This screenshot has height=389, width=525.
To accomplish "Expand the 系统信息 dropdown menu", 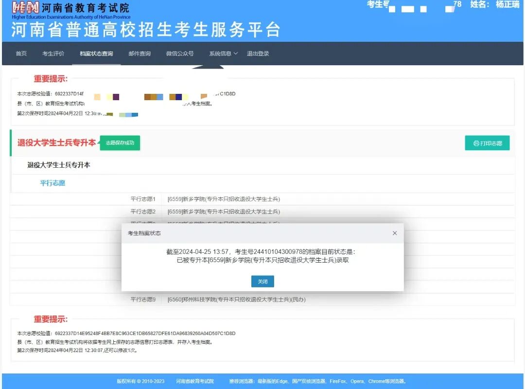I will [223, 53].
